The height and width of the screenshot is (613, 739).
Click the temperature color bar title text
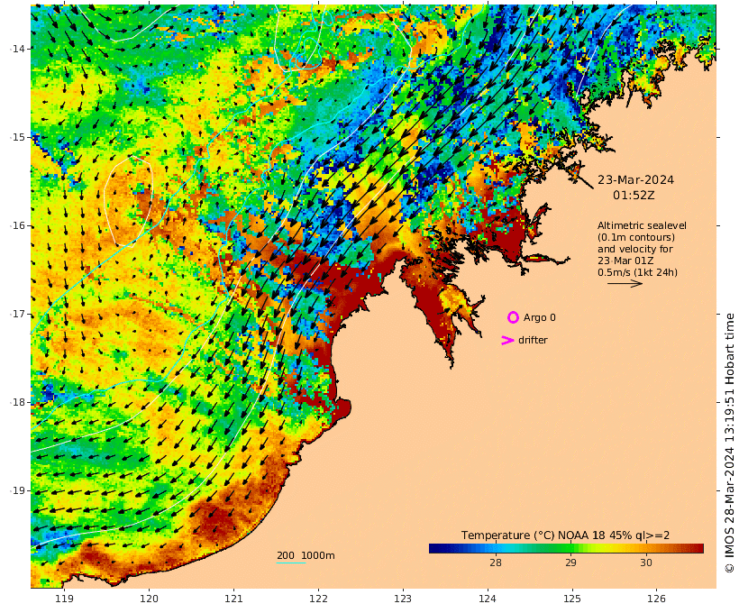(x=566, y=535)
